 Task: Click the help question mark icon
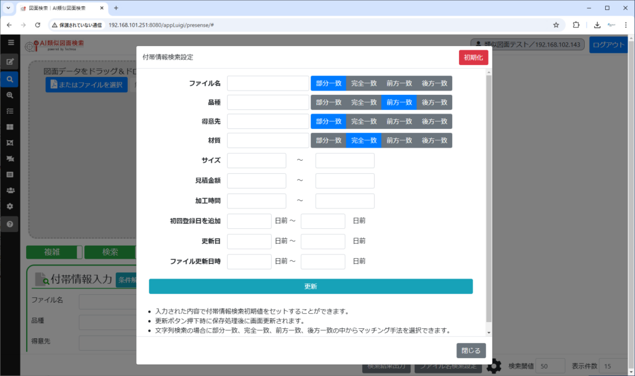(x=10, y=223)
